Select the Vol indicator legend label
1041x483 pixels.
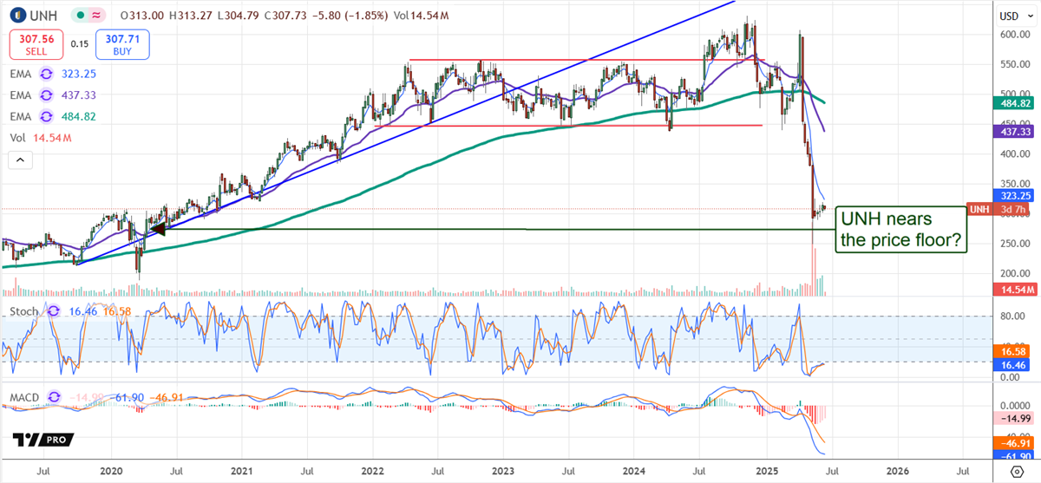coord(18,138)
